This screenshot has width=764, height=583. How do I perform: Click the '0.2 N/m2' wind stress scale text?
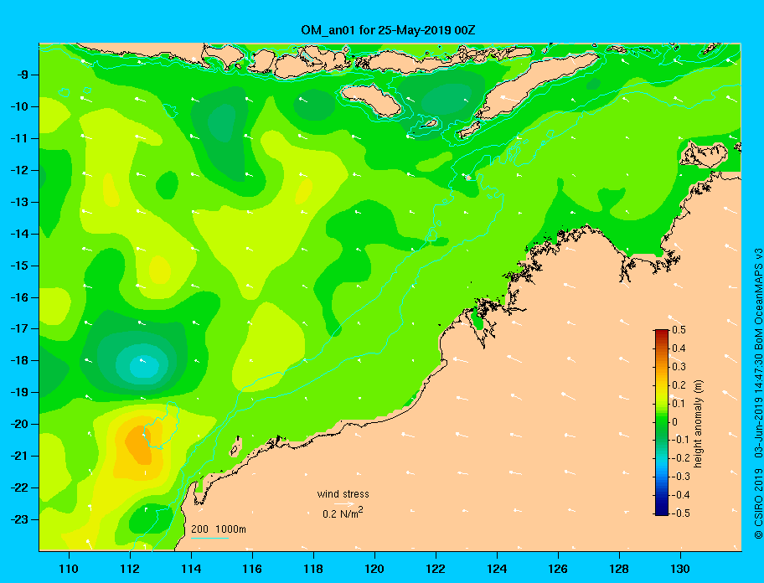tap(343, 513)
